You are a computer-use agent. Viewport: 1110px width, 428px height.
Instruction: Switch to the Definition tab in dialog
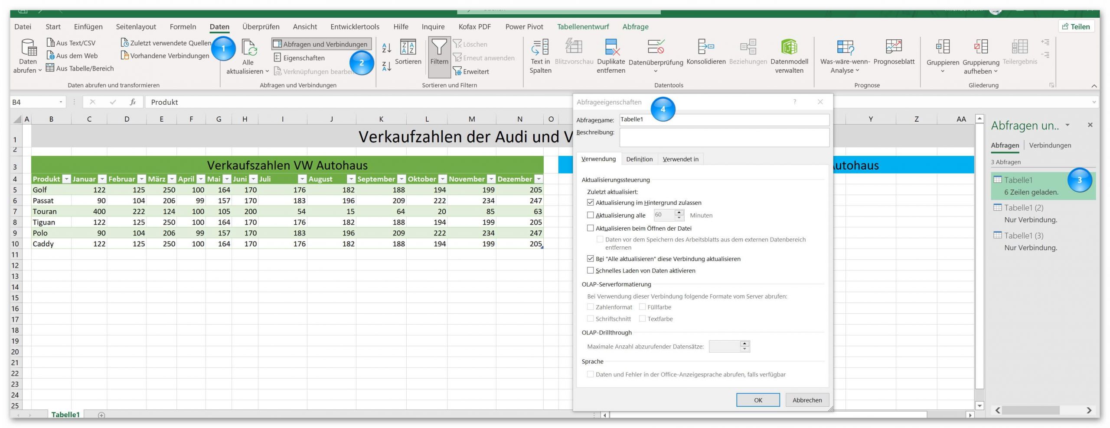point(639,159)
